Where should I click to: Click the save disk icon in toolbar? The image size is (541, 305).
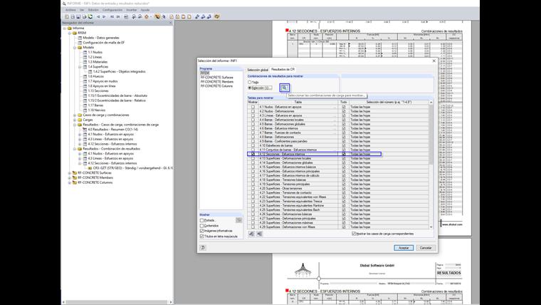pos(78,16)
